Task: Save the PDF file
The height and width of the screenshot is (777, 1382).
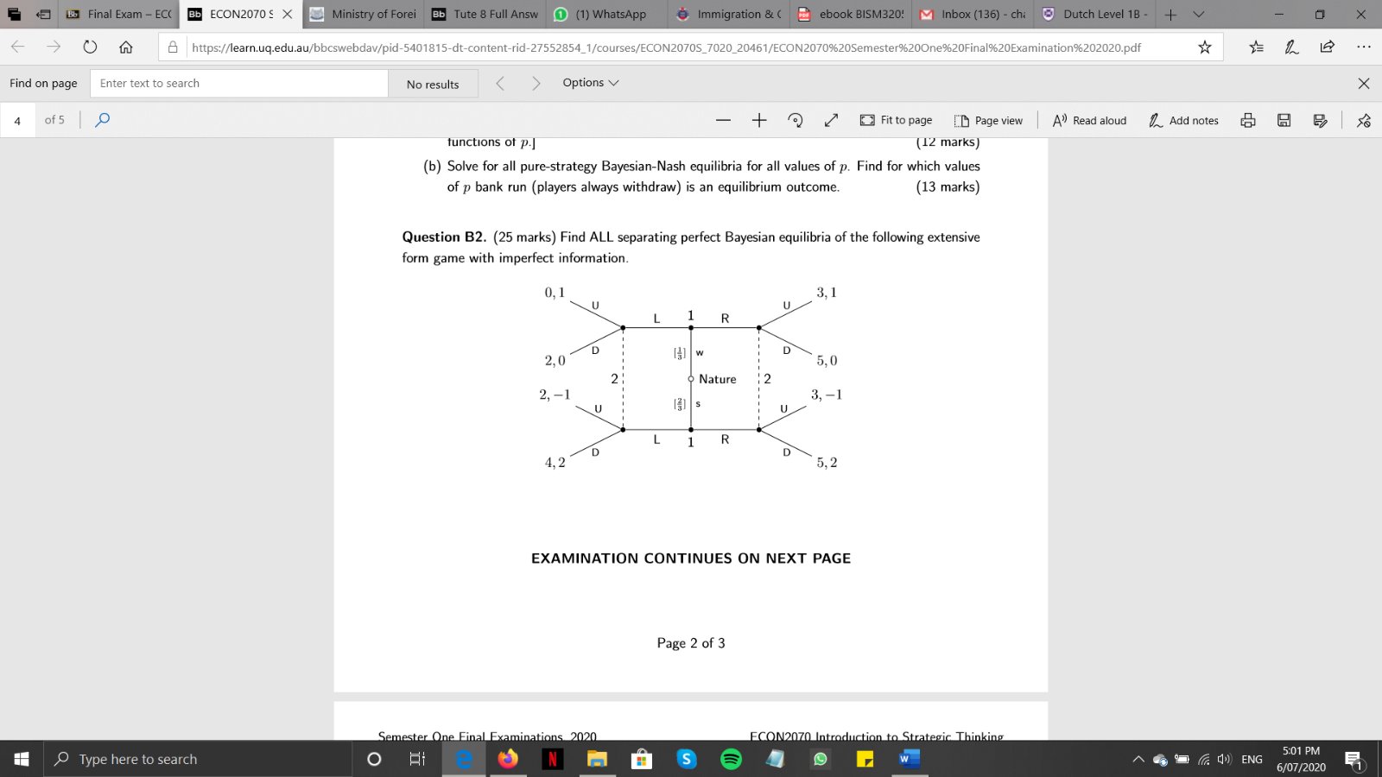Action: point(1284,120)
